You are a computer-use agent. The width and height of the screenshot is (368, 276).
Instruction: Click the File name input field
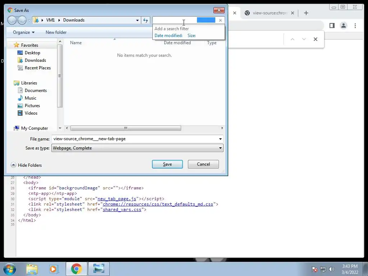point(135,139)
